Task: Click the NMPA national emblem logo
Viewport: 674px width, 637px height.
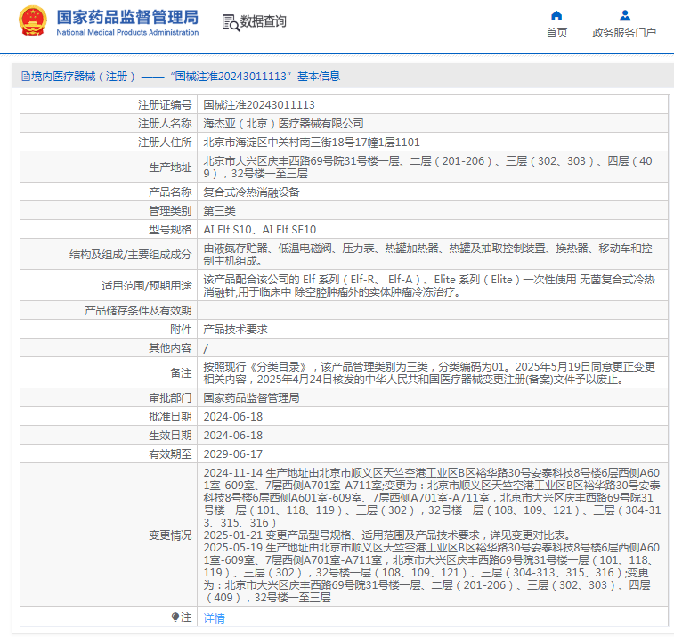Action: click(33, 20)
